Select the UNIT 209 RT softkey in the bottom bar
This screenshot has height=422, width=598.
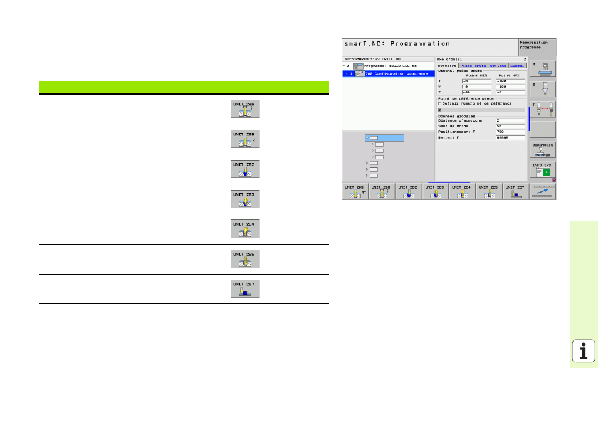pos(355,191)
